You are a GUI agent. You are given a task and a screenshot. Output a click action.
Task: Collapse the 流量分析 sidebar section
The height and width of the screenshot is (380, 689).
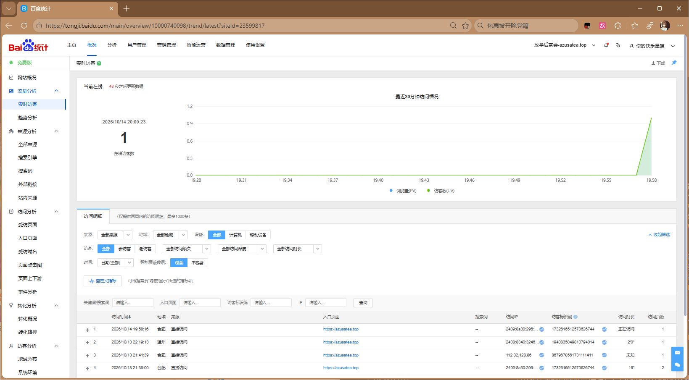(56, 91)
